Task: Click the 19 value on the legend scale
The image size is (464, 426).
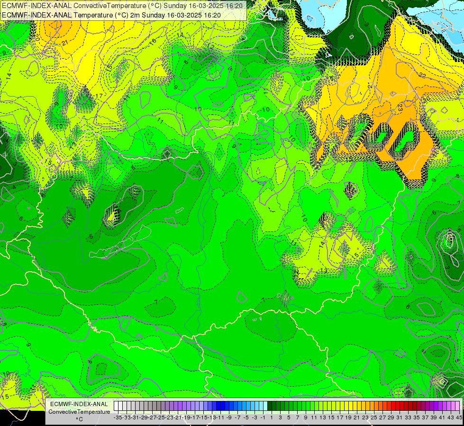Action: tap(348, 418)
